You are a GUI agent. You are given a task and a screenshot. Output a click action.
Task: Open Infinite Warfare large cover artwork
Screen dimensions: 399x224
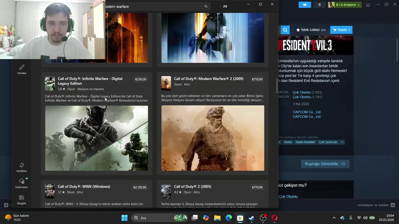97,138
